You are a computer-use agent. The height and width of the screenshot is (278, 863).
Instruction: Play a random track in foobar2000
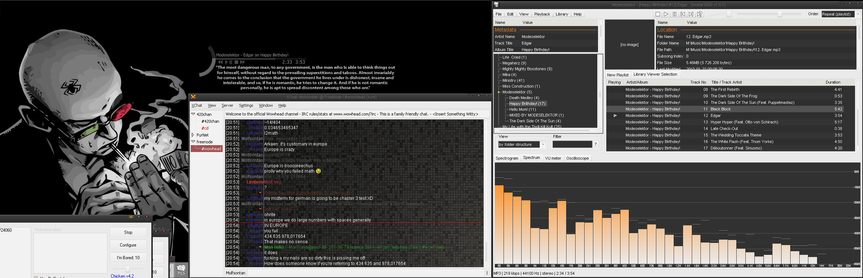pyautogui.click(x=700, y=14)
